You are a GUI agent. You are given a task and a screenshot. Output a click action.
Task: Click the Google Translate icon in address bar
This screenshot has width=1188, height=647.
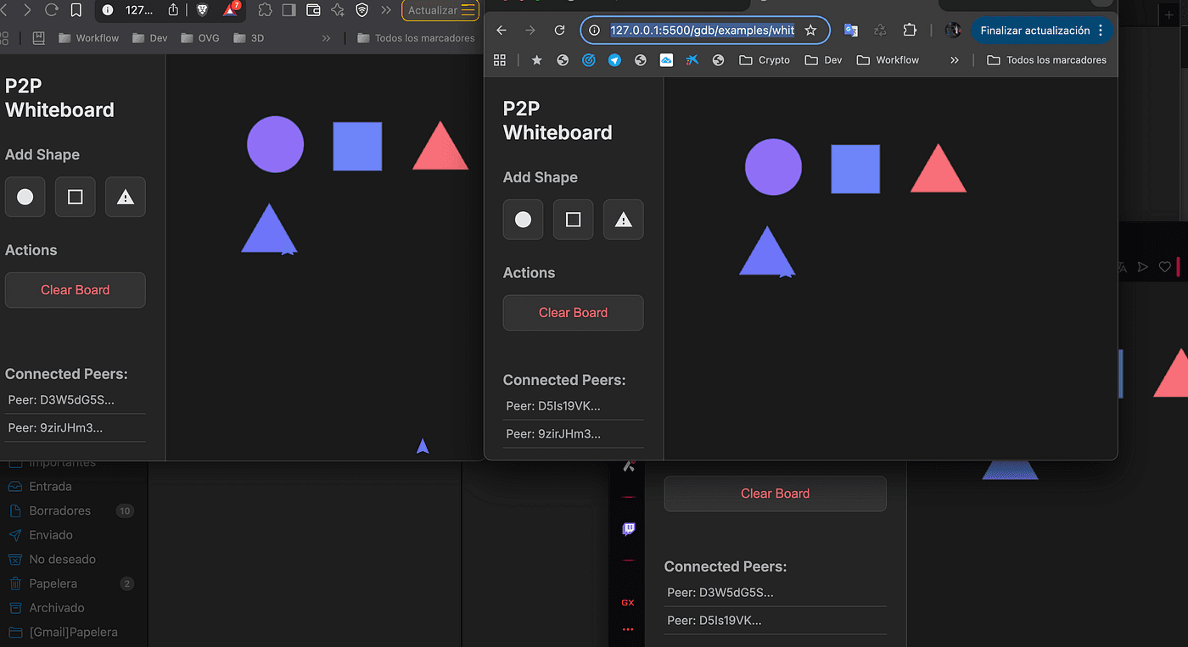tap(850, 30)
